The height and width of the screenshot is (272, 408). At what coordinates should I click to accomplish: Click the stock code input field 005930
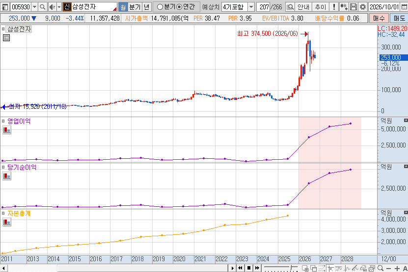pos(21,7)
